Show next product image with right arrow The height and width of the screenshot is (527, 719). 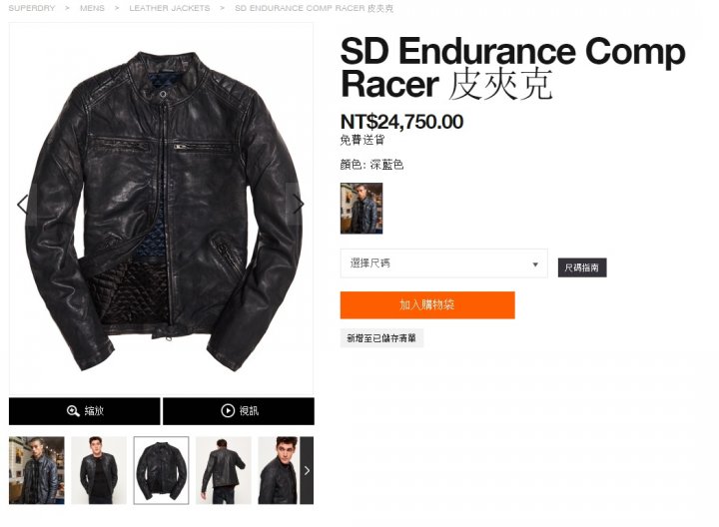tap(299, 204)
